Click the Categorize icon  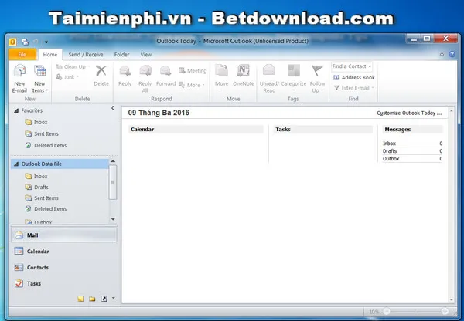point(293,76)
